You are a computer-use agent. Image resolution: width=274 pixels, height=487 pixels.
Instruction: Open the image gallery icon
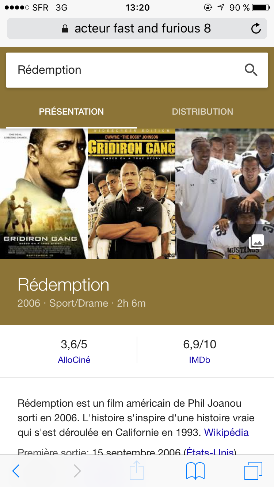click(256, 242)
